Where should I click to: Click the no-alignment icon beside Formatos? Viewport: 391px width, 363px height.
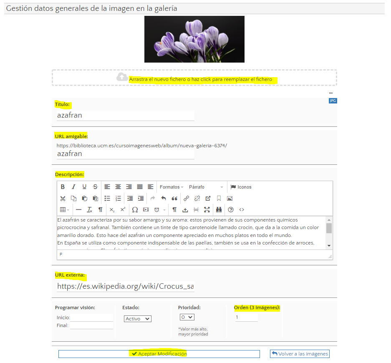click(x=151, y=187)
